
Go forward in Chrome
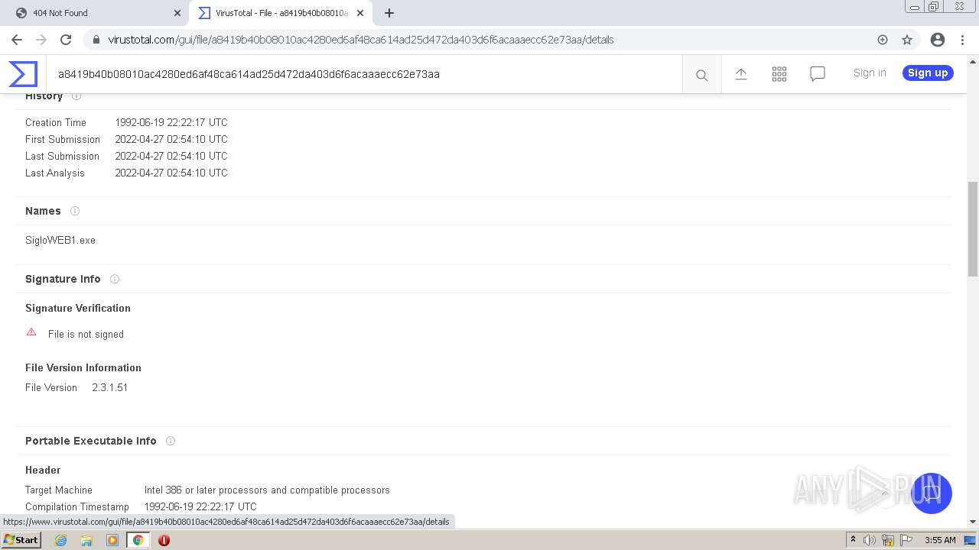pyautogui.click(x=41, y=40)
